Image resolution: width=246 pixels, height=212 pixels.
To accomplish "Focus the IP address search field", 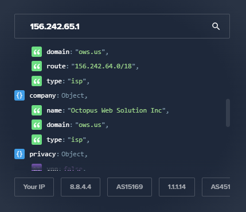I will coord(122,26).
